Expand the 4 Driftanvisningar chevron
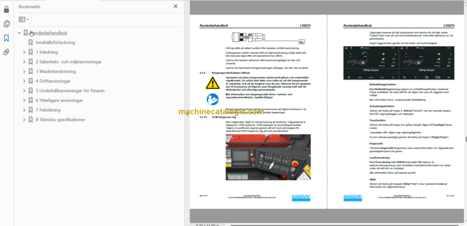 (x=24, y=81)
